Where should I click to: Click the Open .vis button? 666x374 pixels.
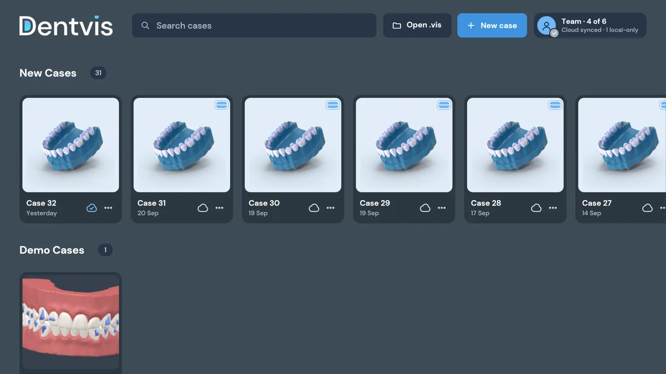click(417, 26)
